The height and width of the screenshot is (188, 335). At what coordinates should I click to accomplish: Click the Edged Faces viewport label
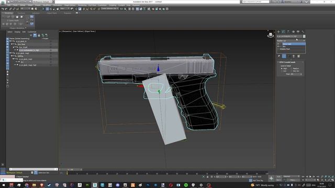pyautogui.click(x=90, y=31)
